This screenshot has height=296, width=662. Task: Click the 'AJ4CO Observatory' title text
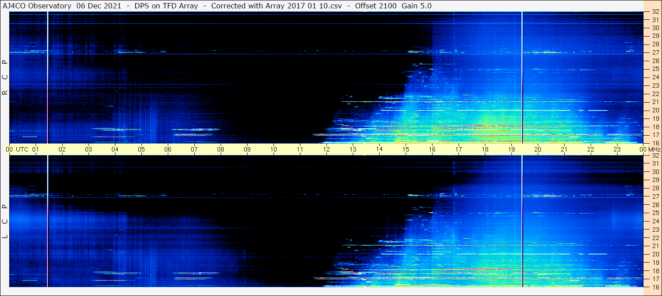37,6
